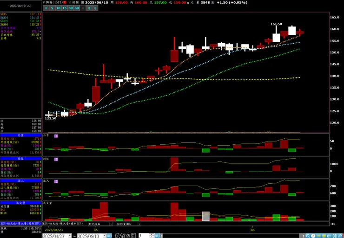Click GO button next to 保留空間 value

pos(157,236)
